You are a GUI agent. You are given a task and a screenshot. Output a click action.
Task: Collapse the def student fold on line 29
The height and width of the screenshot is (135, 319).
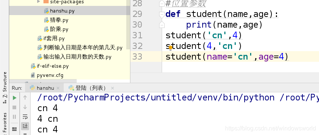click(x=162, y=14)
